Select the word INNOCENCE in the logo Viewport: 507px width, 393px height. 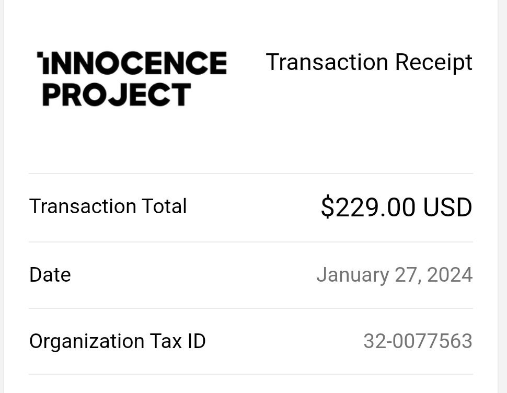click(x=132, y=63)
